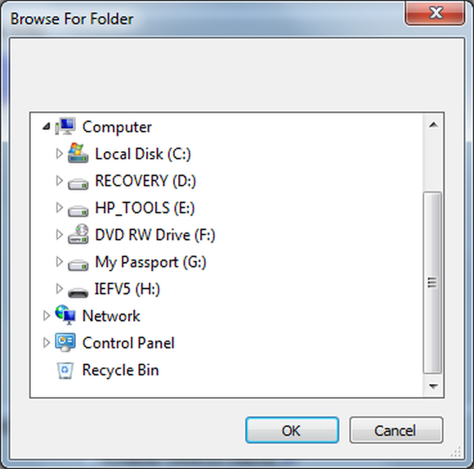The image size is (474, 469).
Task: Select the Computer icon in the tree
Action: click(x=65, y=127)
